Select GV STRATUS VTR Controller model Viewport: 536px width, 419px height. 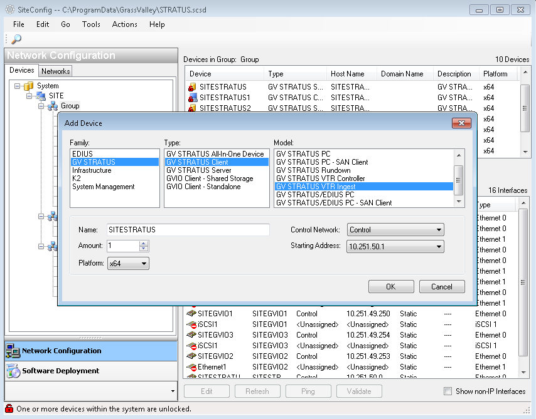click(x=364, y=178)
